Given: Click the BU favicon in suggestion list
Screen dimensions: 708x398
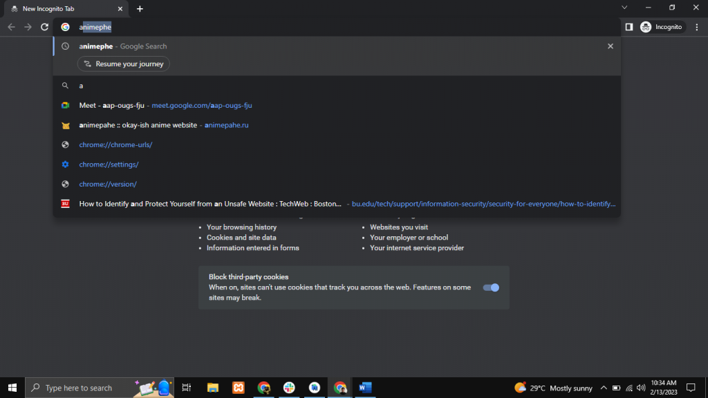Looking at the screenshot, I should pyautogui.click(x=66, y=204).
